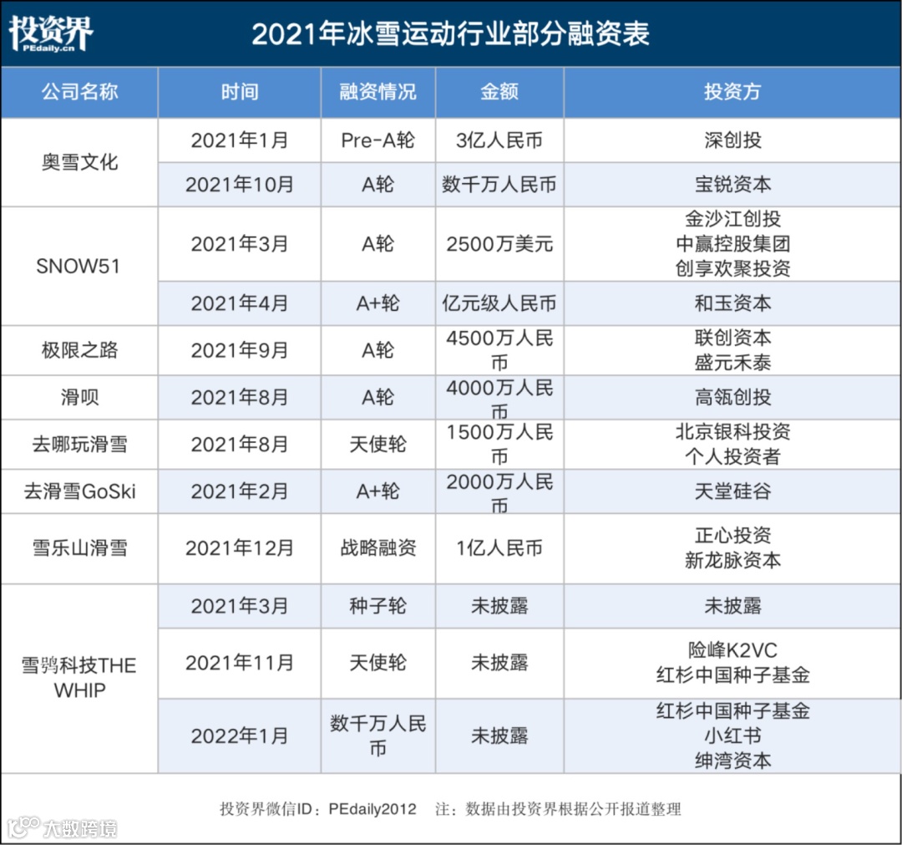Click the date 2021年4月
The width and height of the screenshot is (902, 845).
pyautogui.click(x=240, y=303)
